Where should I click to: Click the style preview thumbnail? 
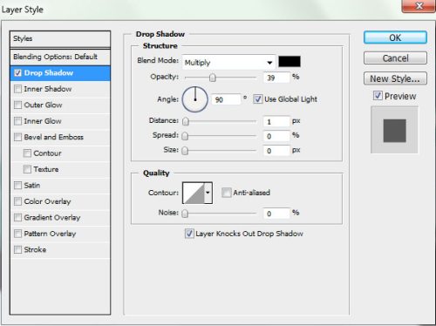coord(394,130)
